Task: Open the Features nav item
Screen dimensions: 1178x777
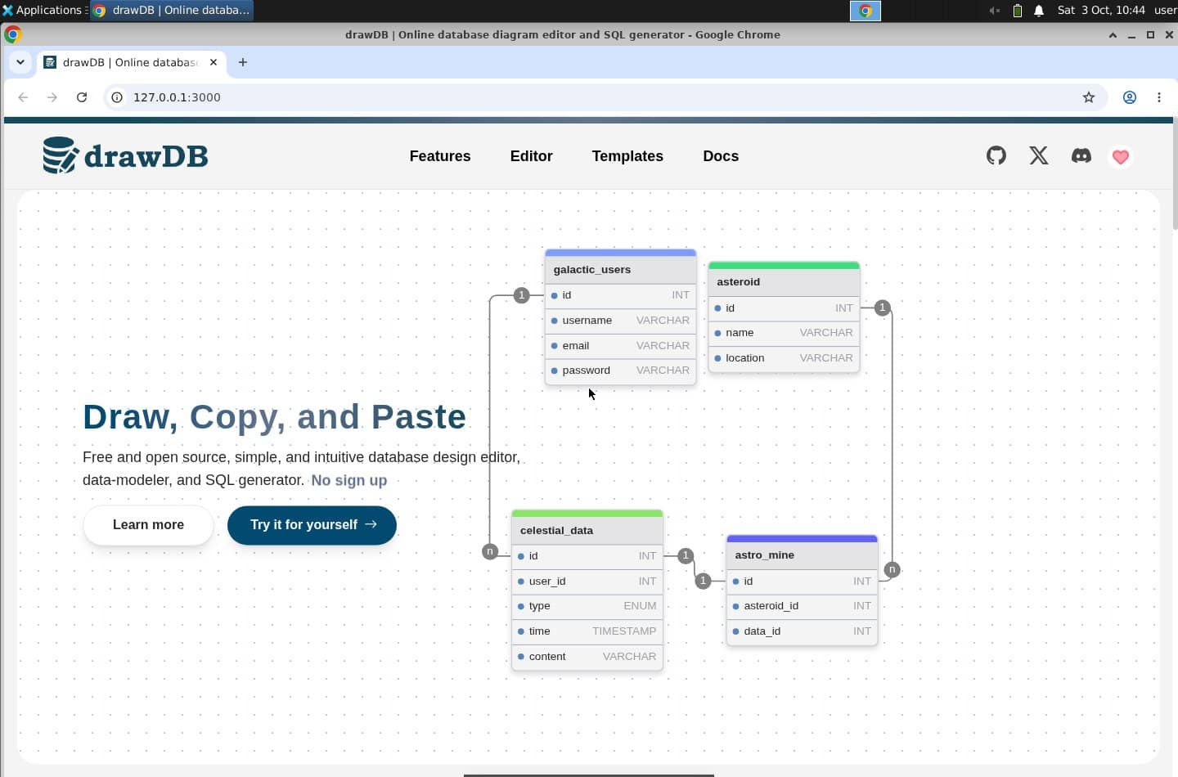Action: pyautogui.click(x=440, y=156)
